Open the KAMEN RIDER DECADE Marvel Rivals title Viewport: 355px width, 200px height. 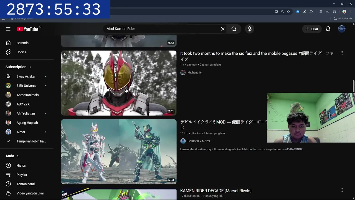pyautogui.click(x=216, y=191)
